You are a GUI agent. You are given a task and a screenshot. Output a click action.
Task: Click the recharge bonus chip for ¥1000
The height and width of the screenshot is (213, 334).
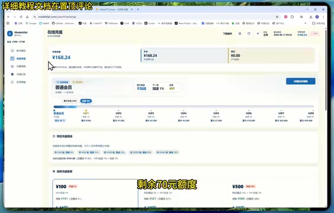coord(114,153)
